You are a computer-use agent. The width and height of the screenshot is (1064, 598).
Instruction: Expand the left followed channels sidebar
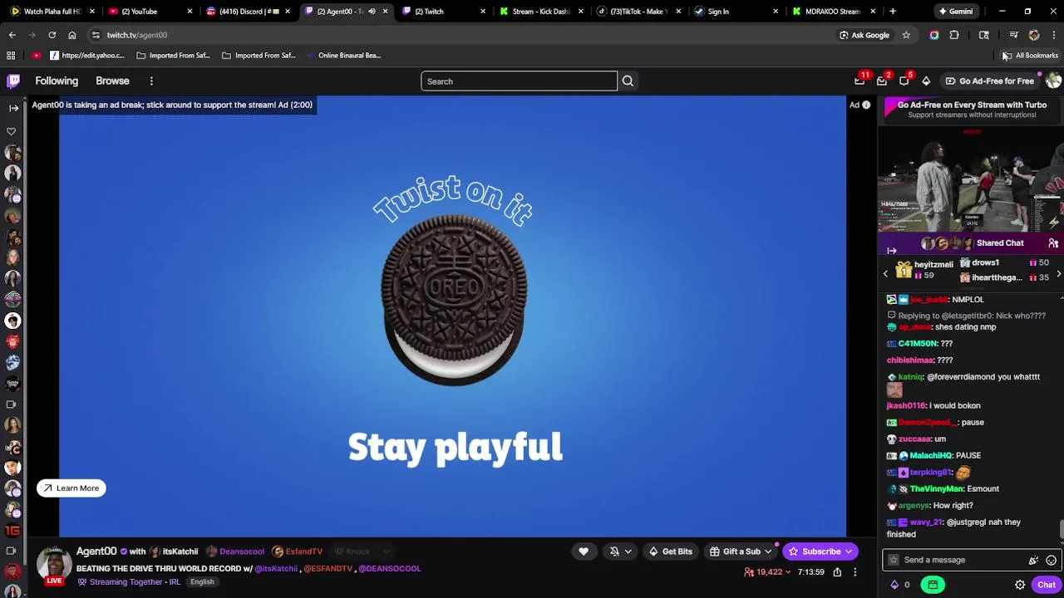(x=13, y=108)
